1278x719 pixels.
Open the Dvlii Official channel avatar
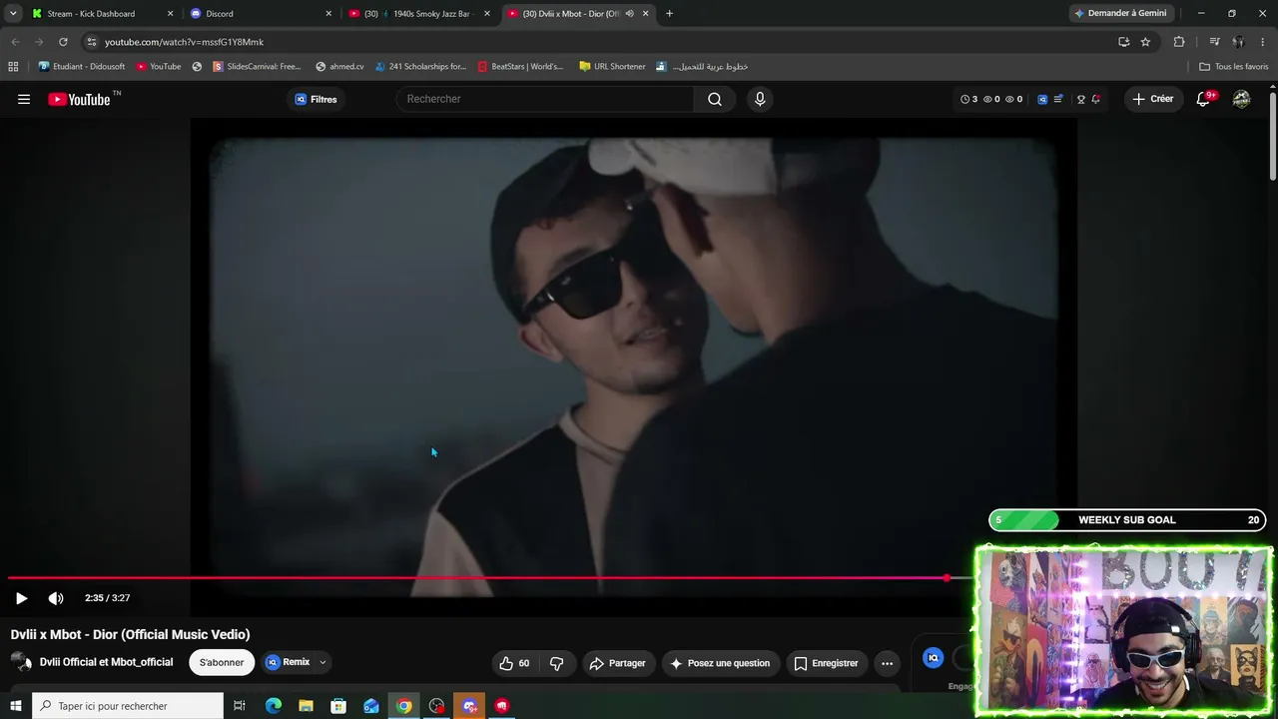coord(21,662)
